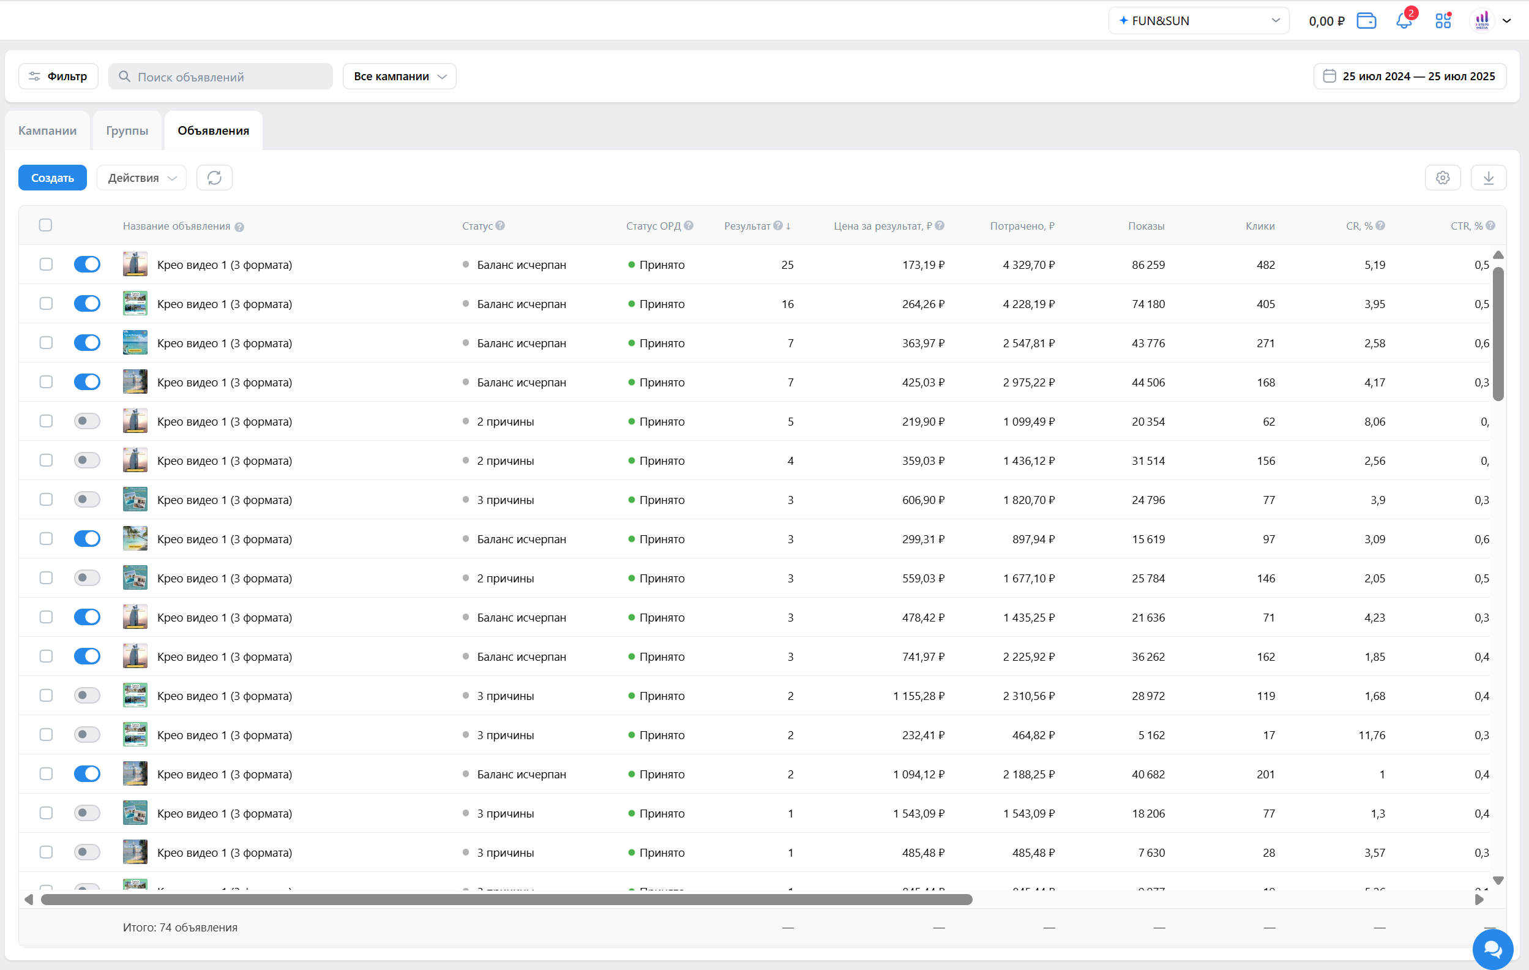The image size is (1529, 970).
Task: Switch to the Кампании tab
Action: [x=48, y=130]
